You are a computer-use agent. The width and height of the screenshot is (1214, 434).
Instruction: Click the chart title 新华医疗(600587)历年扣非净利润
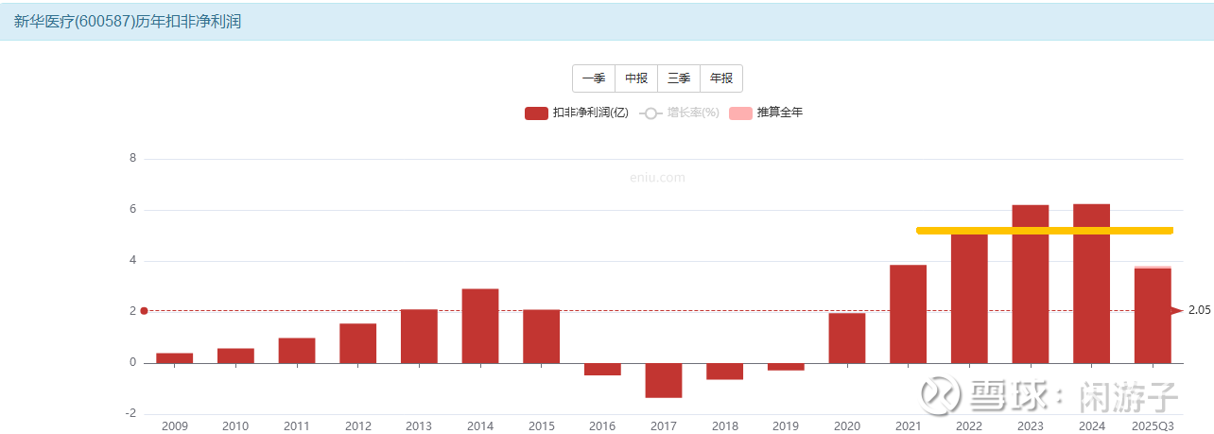click(x=128, y=20)
